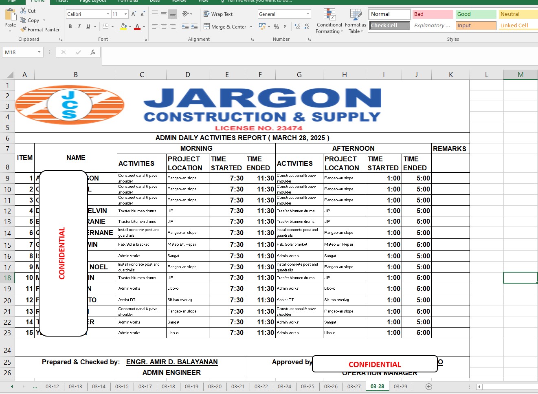Apply the red font color
This screenshot has height=394, width=538.
[x=138, y=26]
